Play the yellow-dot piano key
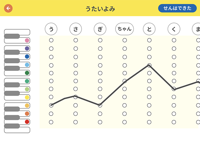 click(x=17, y=97)
